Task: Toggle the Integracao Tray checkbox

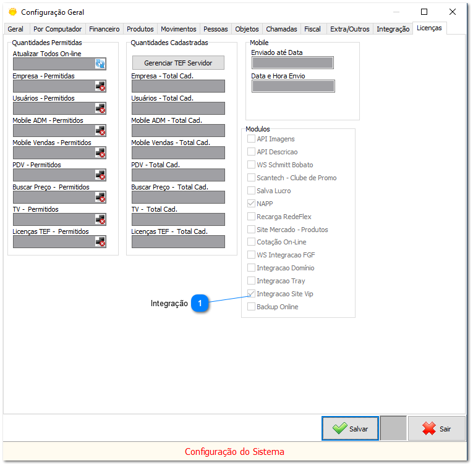Action: point(251,281)
